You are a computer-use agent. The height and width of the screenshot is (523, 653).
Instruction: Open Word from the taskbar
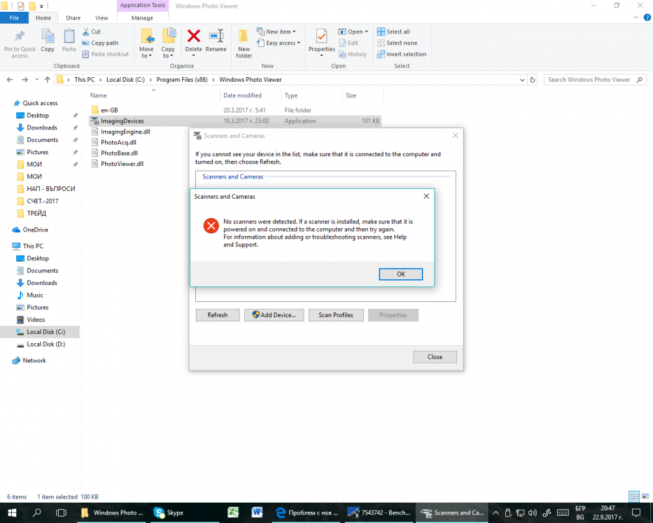click(x=257, y=513)
